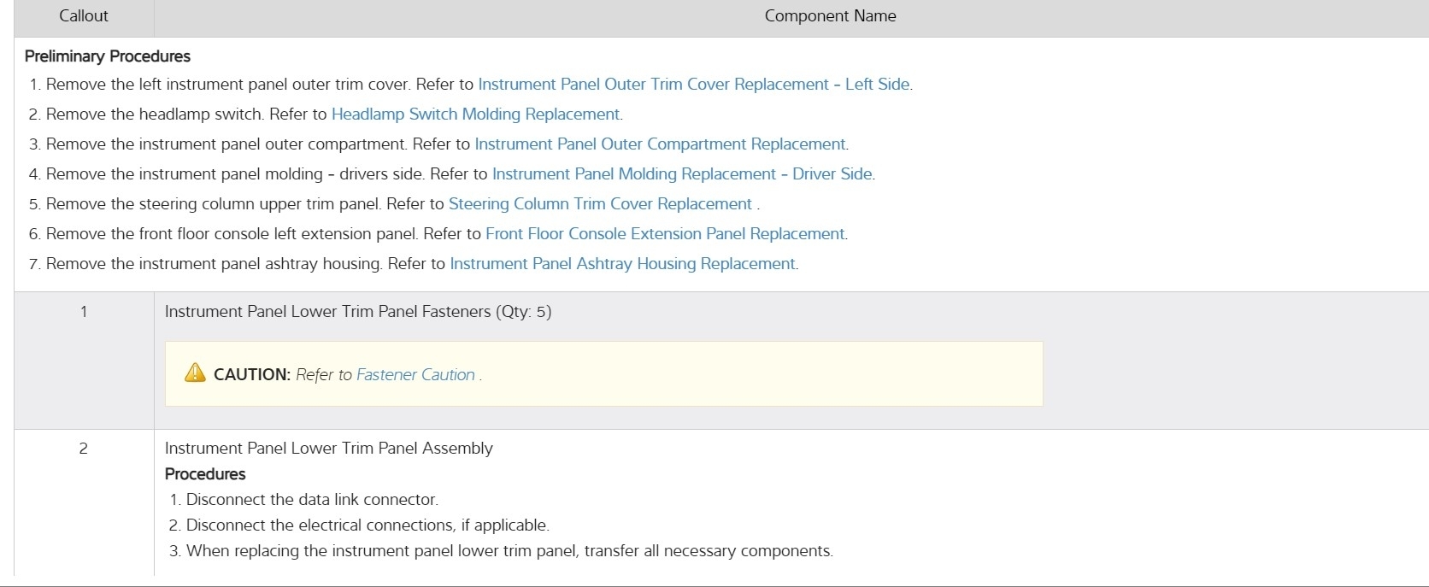Open Instrument Panel Outer Compartment Replacement link
The image size is (1429, 587).
coord(660,144)
